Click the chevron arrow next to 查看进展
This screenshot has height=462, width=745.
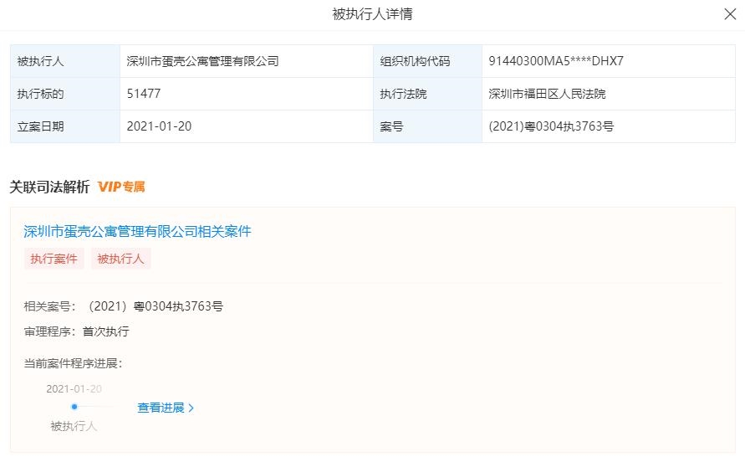tap(191, 408)
